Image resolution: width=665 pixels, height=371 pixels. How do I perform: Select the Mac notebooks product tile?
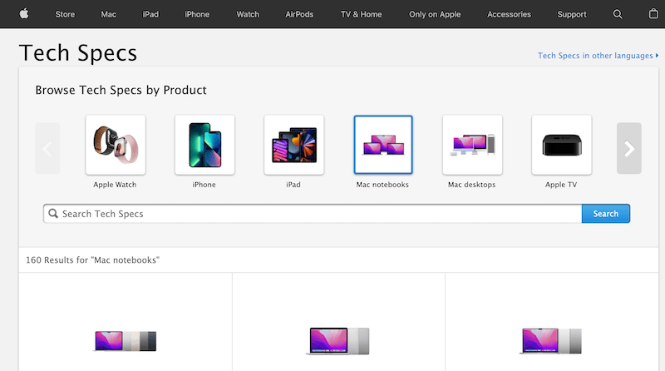point(383,145)
